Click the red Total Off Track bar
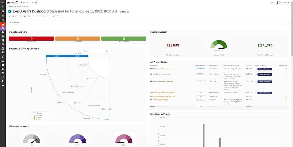This screenshot has height=147, width=293. pos(31,38)
